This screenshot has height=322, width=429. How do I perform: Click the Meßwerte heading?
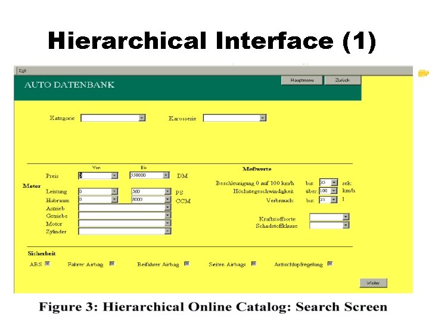point(257,169)
